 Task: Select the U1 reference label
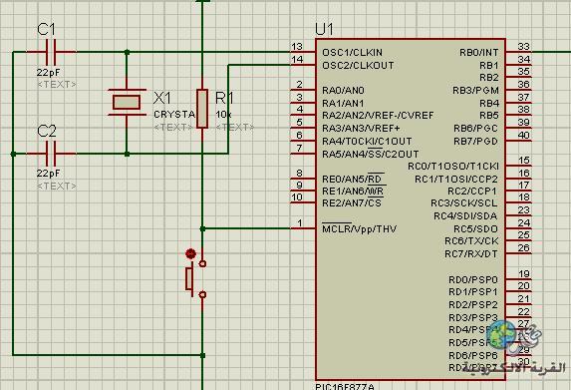pyautogui.click(x=324, y=29)
